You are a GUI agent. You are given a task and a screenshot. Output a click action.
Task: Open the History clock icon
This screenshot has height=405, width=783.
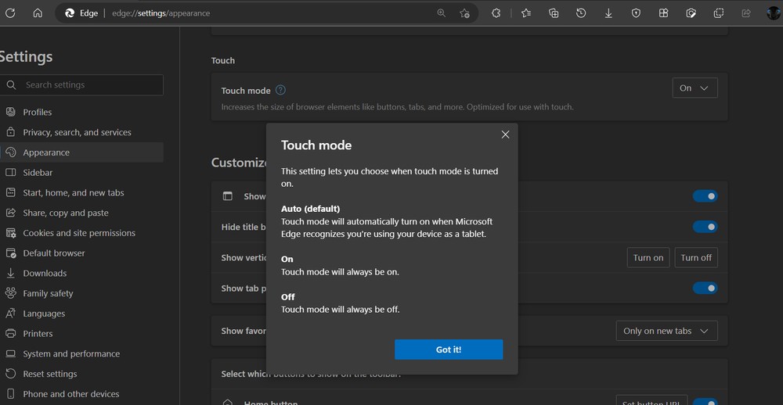click(x=581, y=13)
